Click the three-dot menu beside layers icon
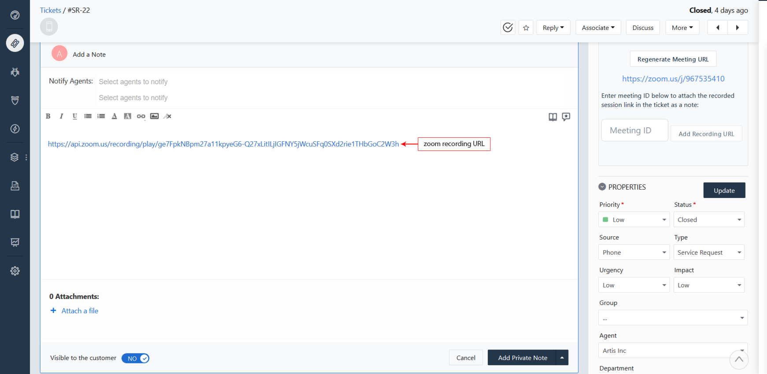 (26, 157)
